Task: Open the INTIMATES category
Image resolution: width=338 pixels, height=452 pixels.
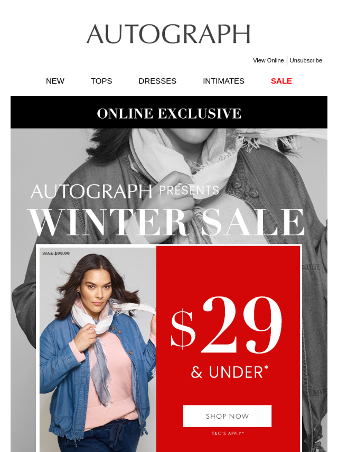Action: click(x=223, y=81)
